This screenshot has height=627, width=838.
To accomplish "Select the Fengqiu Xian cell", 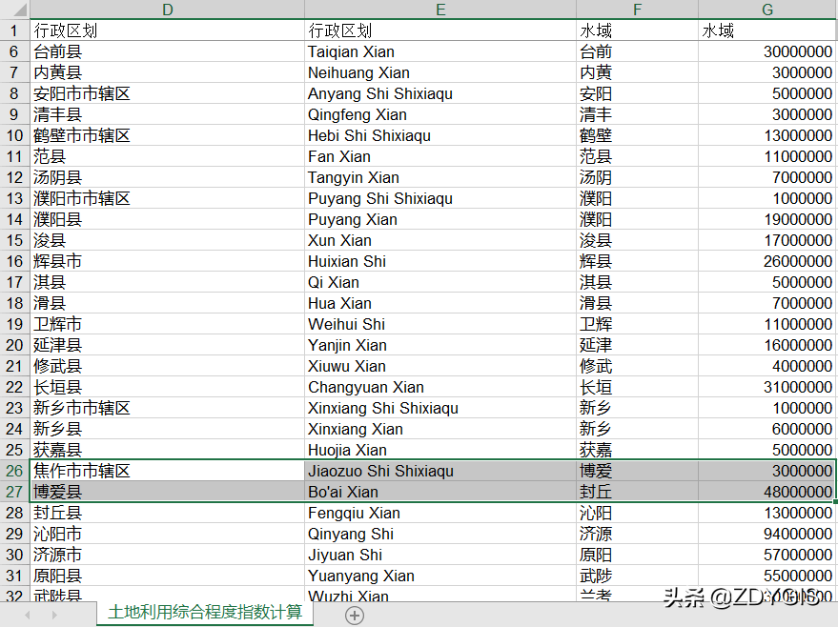I will pyautogui.click(x=440, y=513).
